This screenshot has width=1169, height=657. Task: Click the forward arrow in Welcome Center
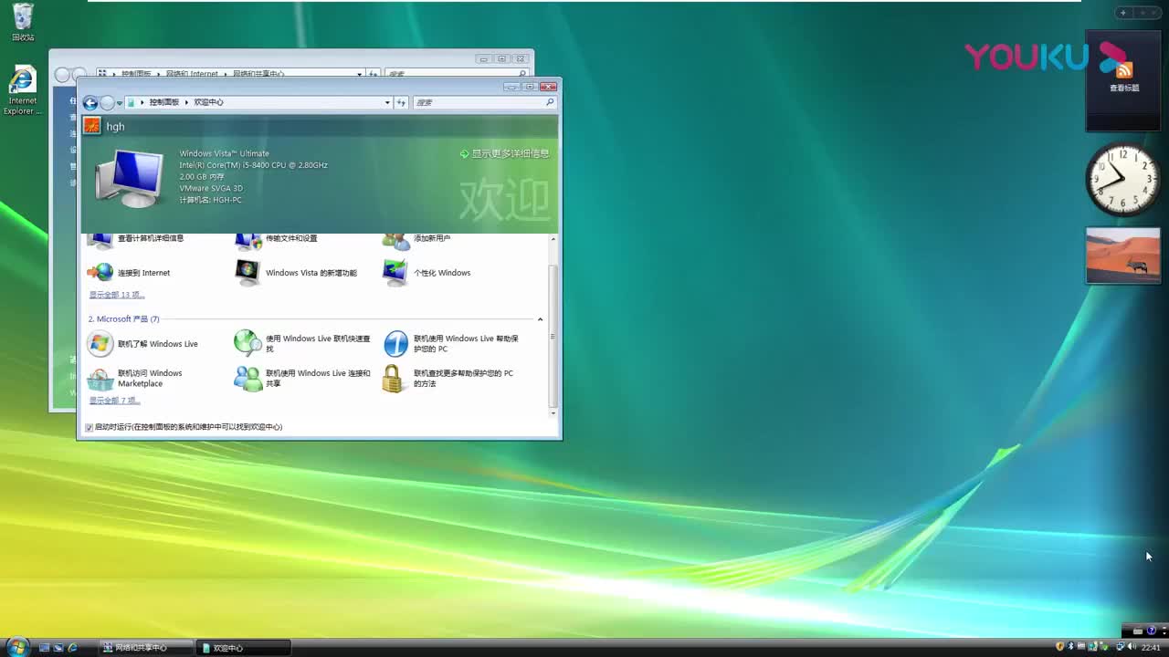[107, 102]
